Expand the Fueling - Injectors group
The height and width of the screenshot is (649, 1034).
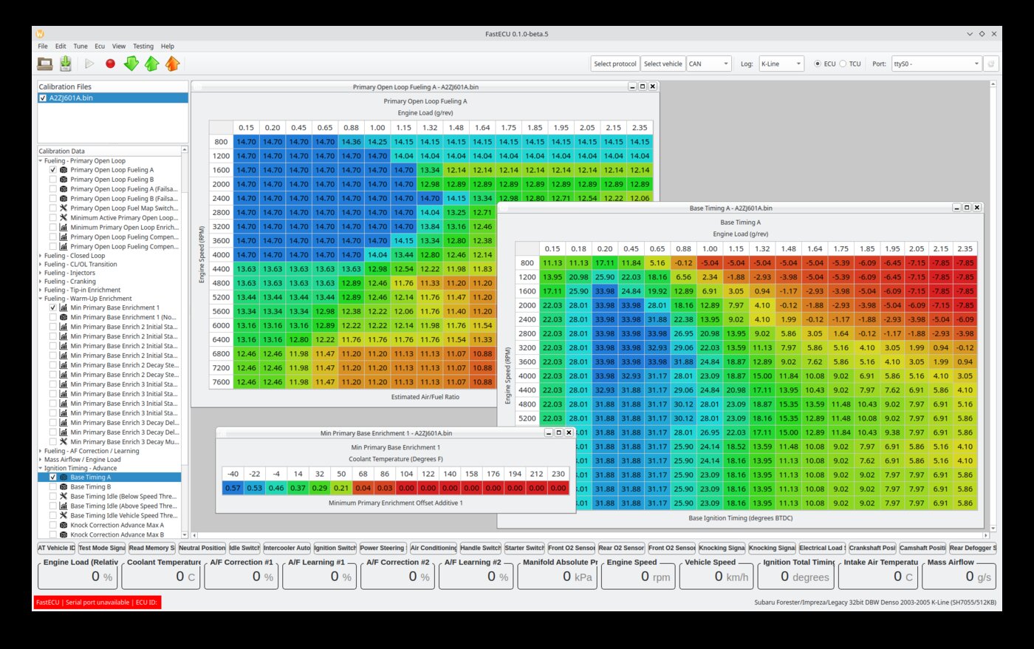[41, 273]
